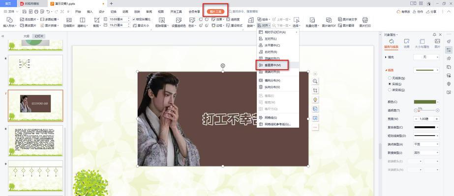Screen dimensions: 454x196
Task: Choose 网格线和参考线(G) menu entry
Action: click(x=278, y=124)
